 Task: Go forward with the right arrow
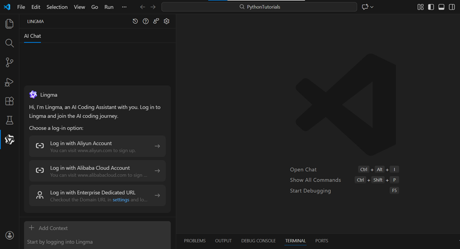[153, 7]
